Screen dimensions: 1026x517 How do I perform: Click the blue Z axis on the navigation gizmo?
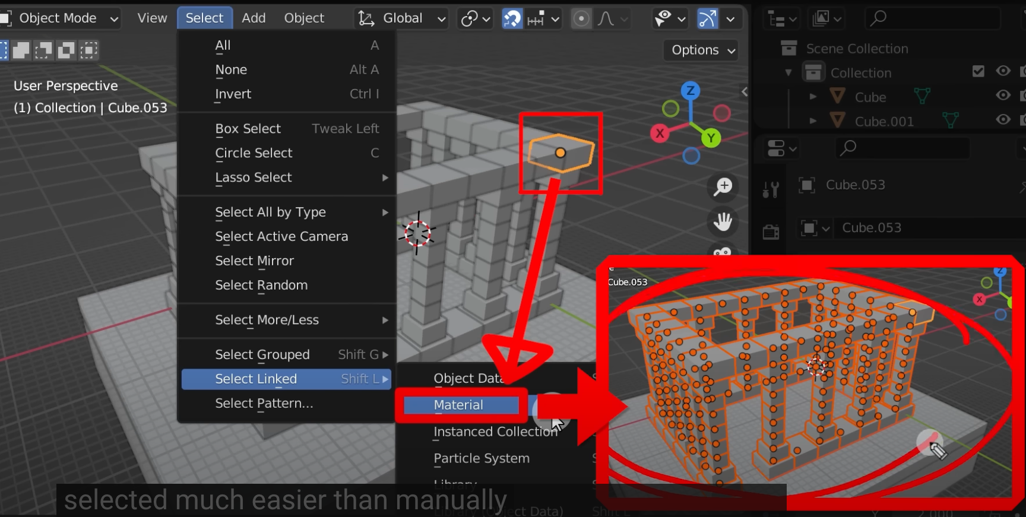pyautogui.click(x=690, y=90)
